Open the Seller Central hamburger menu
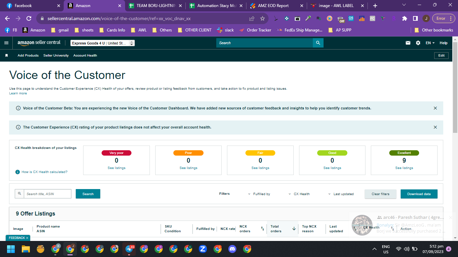This screenshot has width=458, height=257. tap(6, 43)
